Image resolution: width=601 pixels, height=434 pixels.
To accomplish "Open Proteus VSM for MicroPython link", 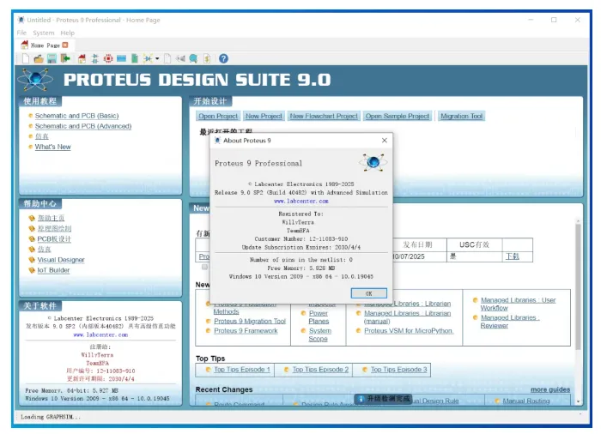I will [409, 330].
